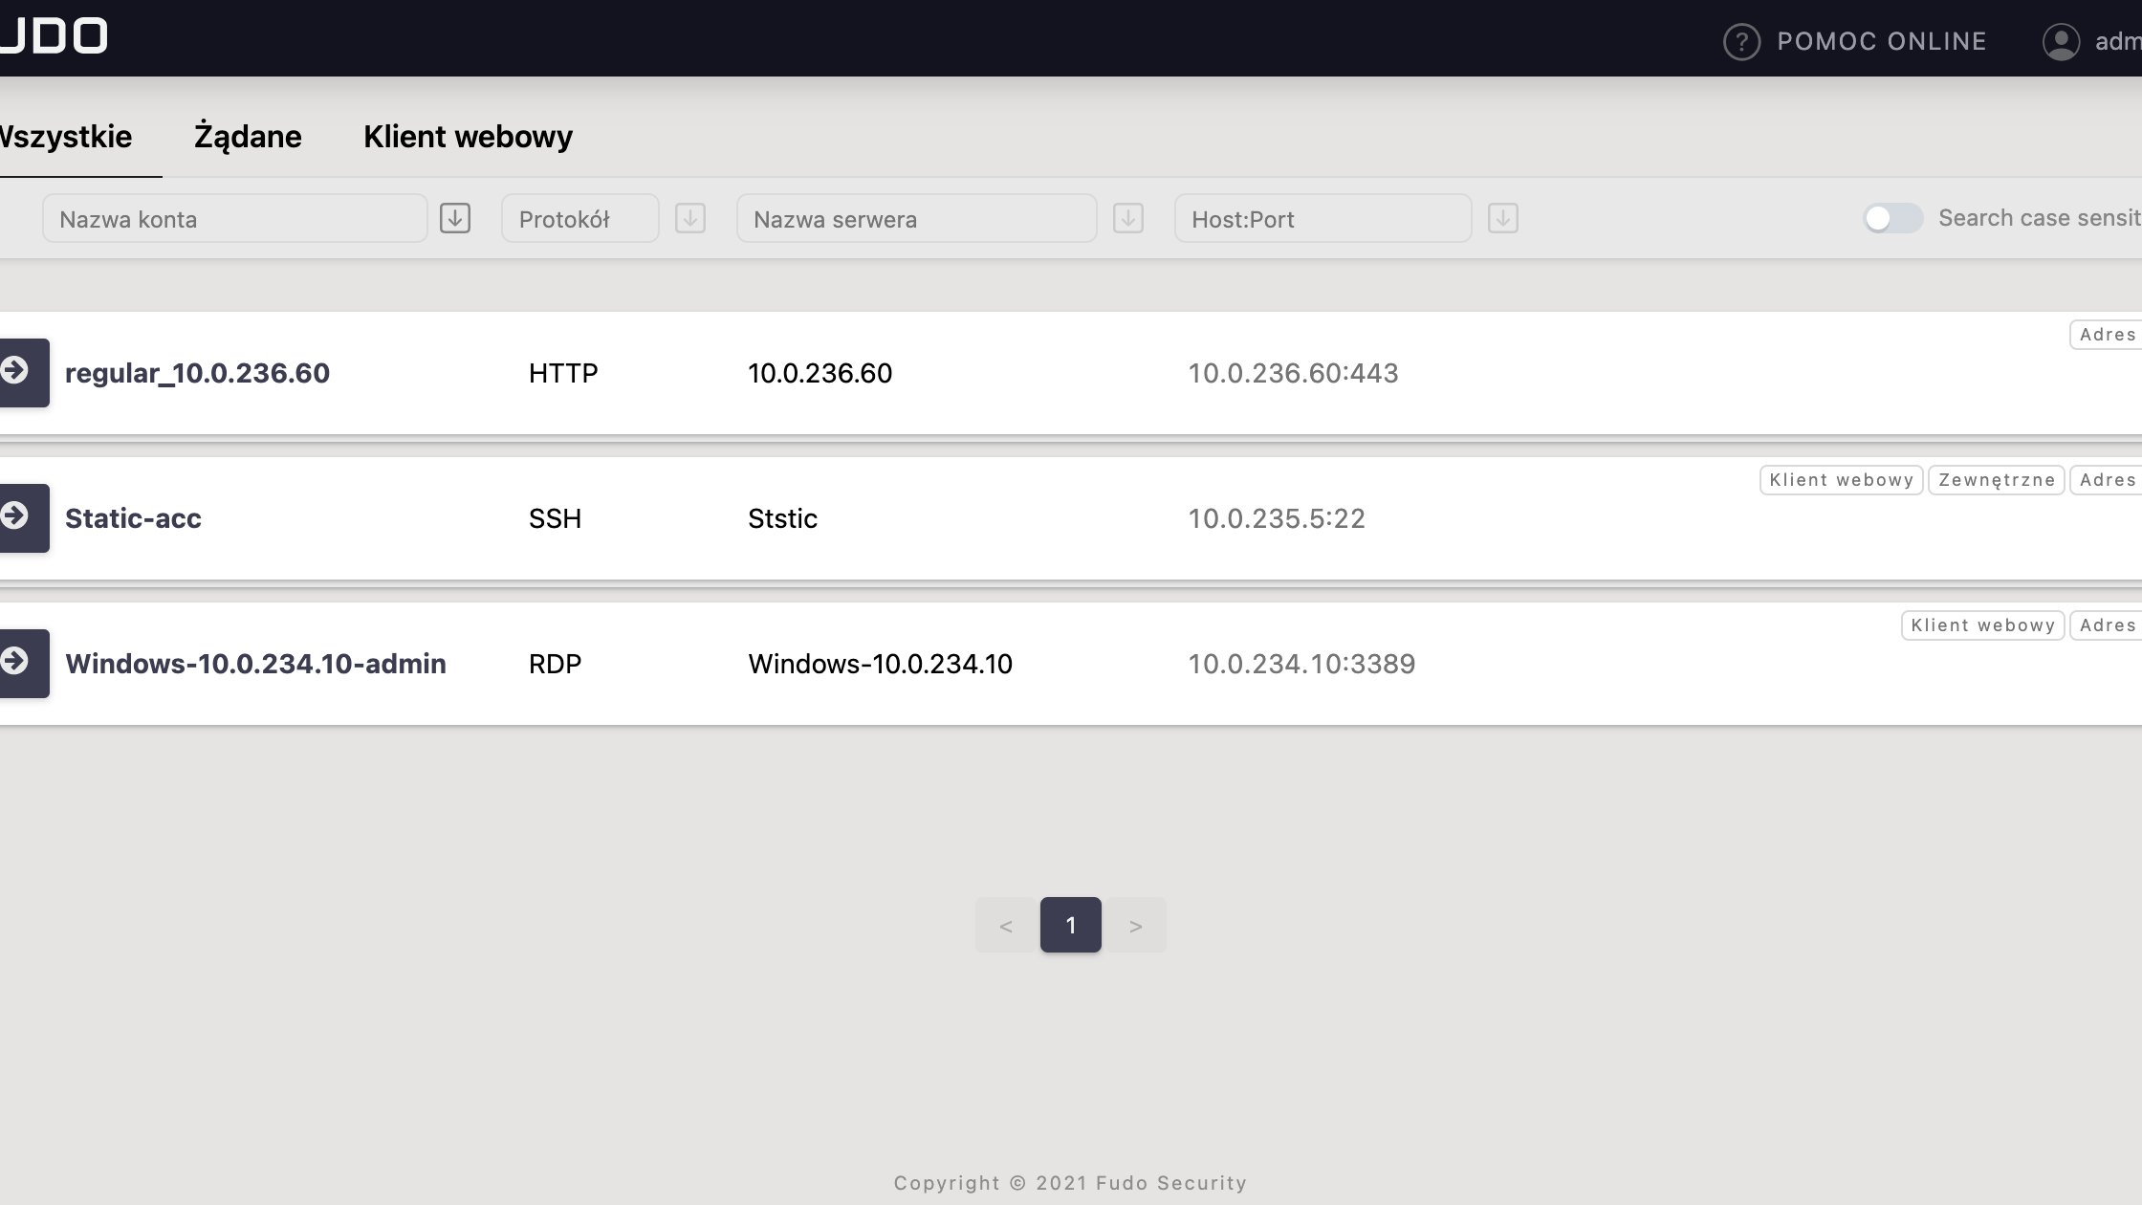The height and width of the screenshot is (1205, 2142).
Task: Click connect arrow icon for Static-acc
Action: pos(17,517)
